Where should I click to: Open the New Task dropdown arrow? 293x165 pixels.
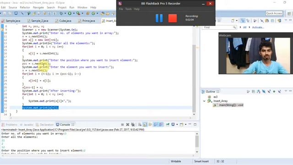point(237,21)
